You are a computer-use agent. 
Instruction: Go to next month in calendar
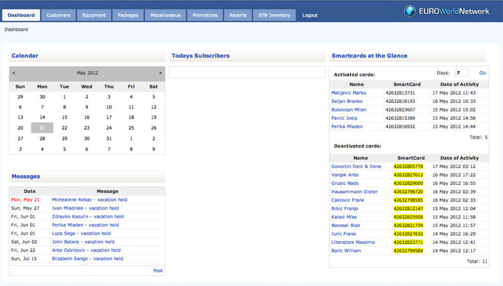[x=160, y=73]
